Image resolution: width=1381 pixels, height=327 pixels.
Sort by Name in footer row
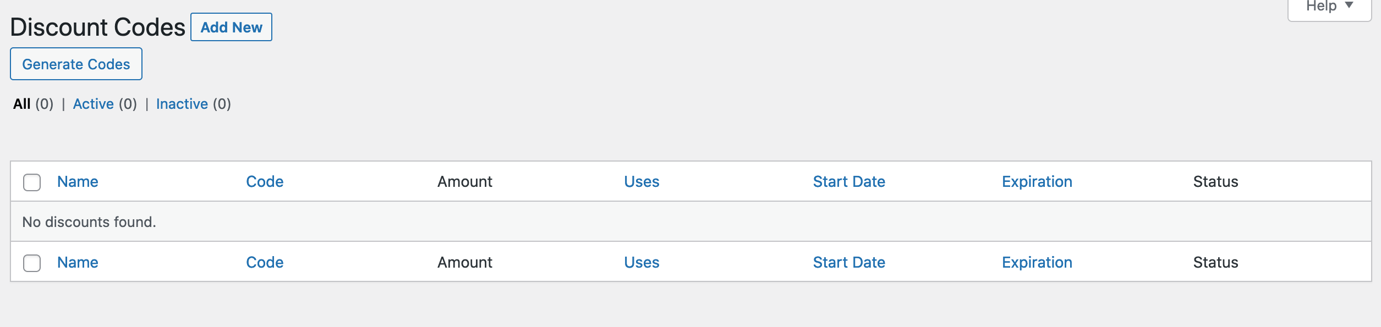(78, 263)
